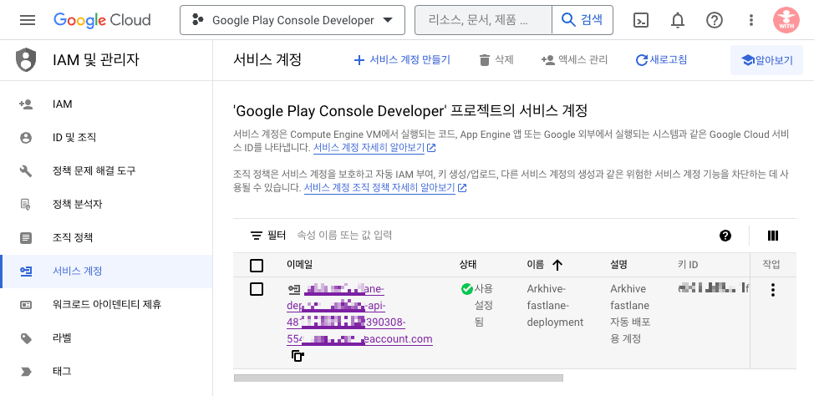Image resolution: width=814 pixels, height=396 pixels.
Task: Click the 키 ID column header
Action: click(688, 265)
